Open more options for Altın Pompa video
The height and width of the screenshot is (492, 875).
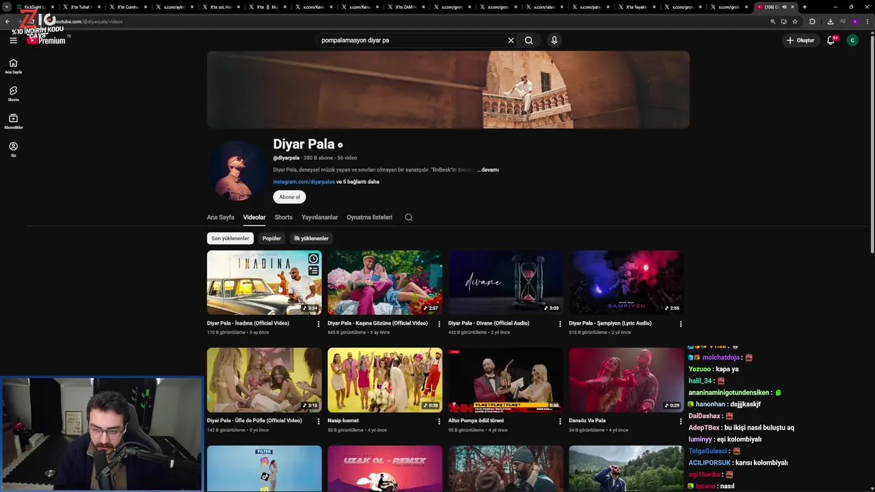click(x=560, y=422)
